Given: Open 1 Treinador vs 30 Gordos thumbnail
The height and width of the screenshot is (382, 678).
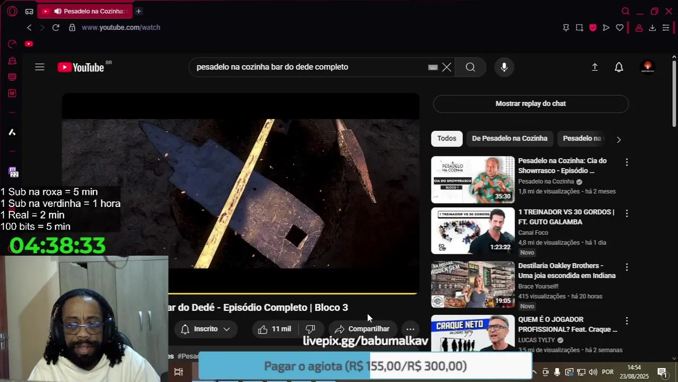Looking at the screenshot, I should 473,231.
